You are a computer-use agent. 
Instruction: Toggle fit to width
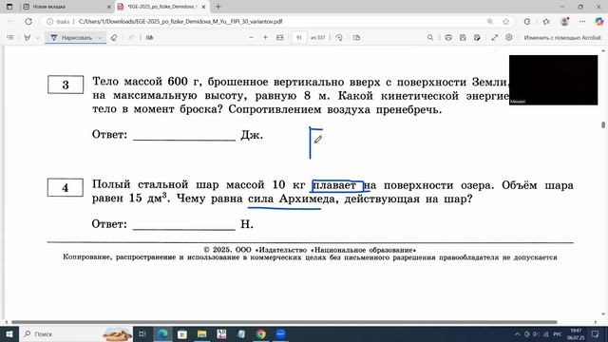[280, 38]
